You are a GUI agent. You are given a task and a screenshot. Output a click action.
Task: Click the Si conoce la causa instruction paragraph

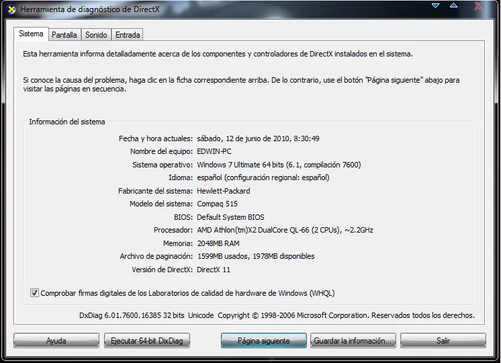point(241,85)
